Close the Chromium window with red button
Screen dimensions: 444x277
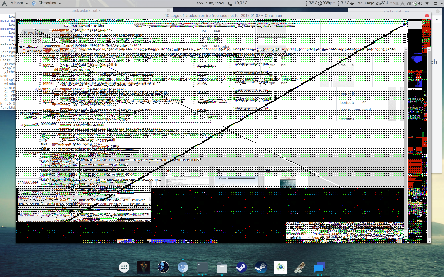[427, 16]
